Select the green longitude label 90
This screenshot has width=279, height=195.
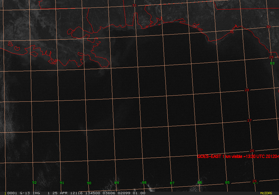pos(89,183)
